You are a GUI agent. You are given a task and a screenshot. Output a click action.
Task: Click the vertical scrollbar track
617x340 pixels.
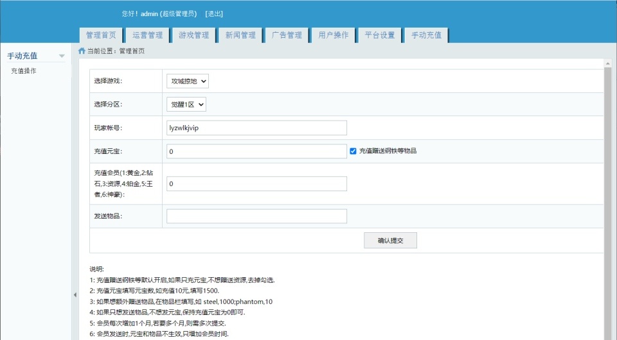tap(607, 204)
